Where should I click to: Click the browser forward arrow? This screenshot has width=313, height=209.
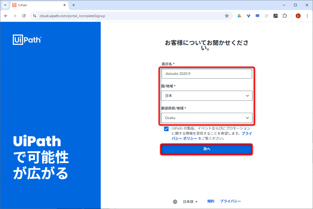coord(15,16)
